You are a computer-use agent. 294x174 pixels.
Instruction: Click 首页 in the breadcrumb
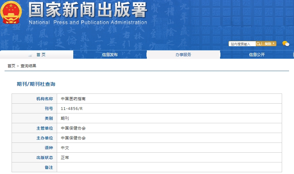11,66
